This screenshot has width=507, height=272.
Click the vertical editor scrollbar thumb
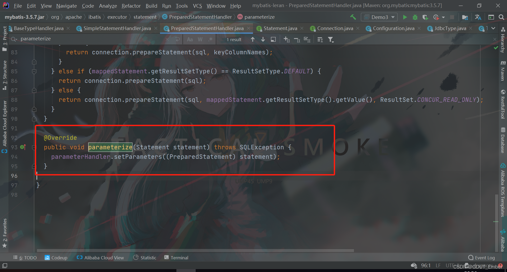(x=496, y=223)
